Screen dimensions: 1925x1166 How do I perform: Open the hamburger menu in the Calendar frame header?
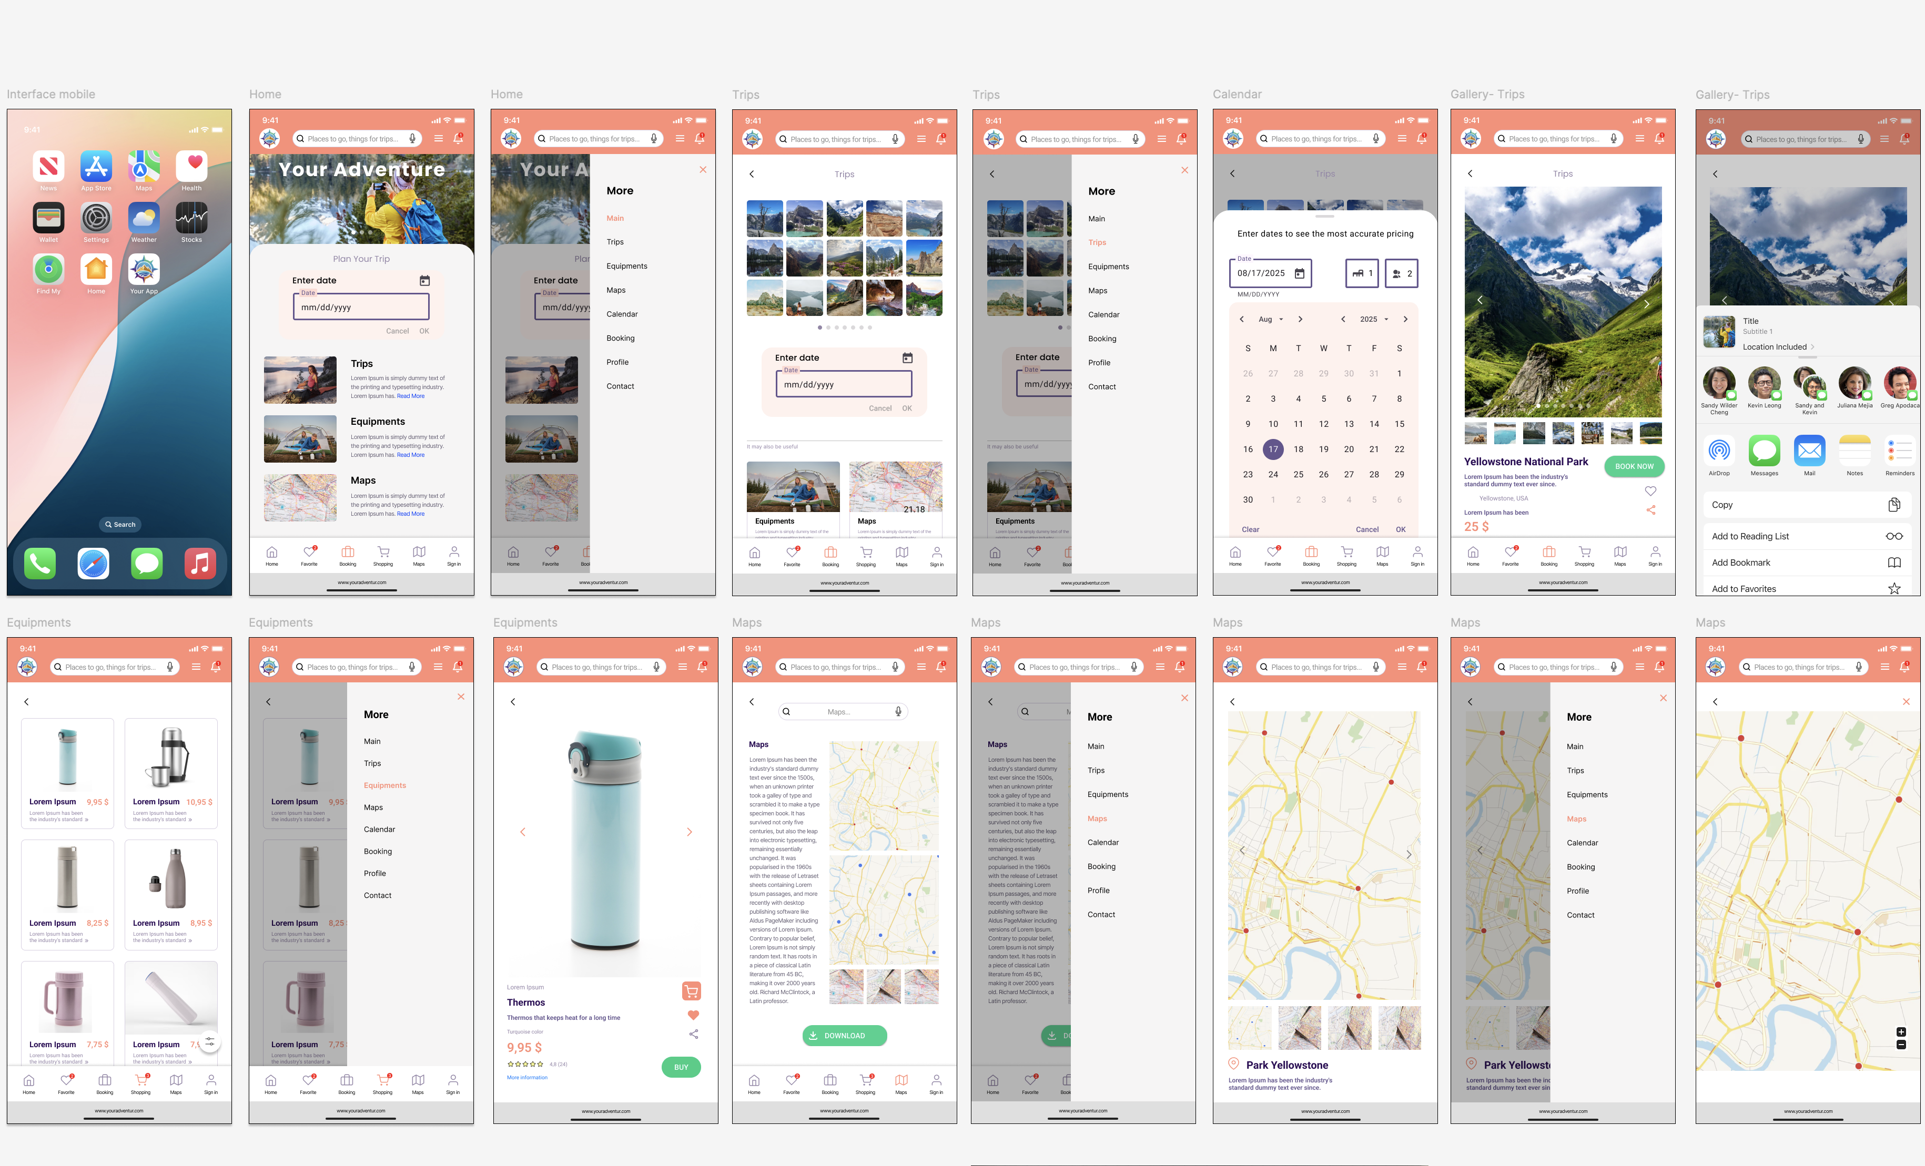coord(1402,138)
